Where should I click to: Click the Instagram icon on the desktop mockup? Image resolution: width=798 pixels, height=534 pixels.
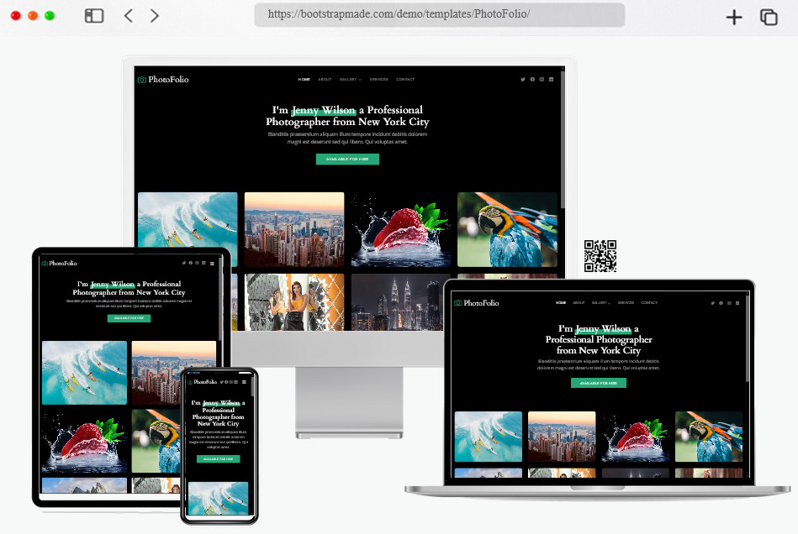pyautogui.click(x=542, y=79)
